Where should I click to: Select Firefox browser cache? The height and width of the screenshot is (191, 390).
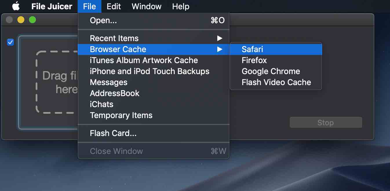click(x=254, y=60)
